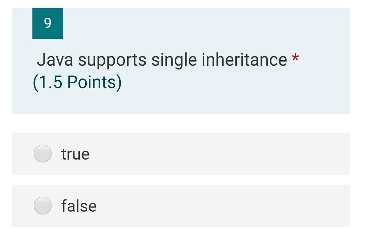Select the first answer choice circle
365x228 pixels.
42,153
